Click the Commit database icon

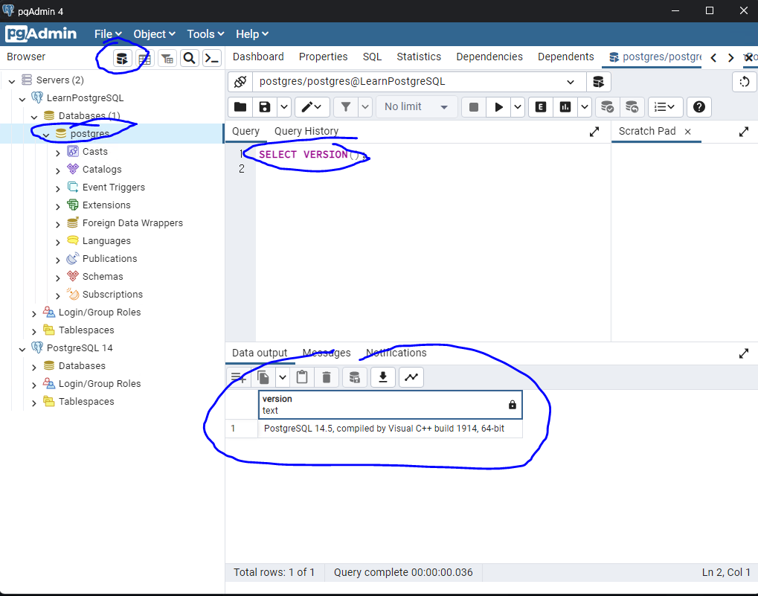(607, 107)
